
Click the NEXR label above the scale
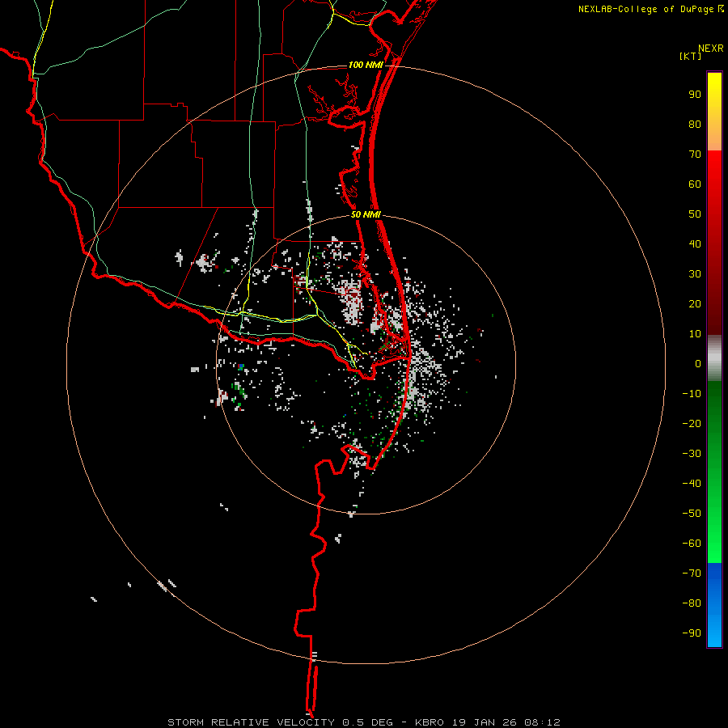[711, 49]
